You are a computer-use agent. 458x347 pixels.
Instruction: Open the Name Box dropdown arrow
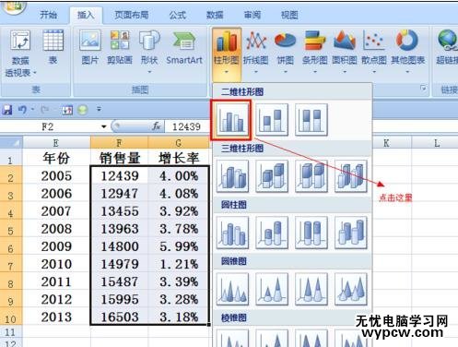pyautogui.click(x=104, y=126)
